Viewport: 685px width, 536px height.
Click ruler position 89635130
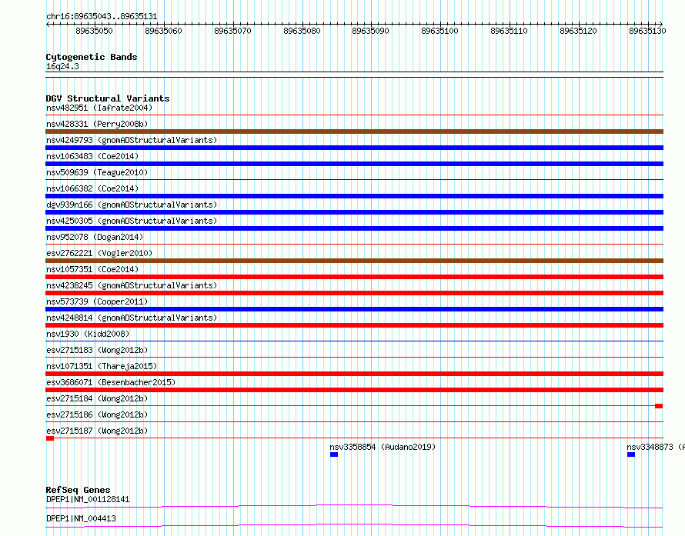[647, 31]
